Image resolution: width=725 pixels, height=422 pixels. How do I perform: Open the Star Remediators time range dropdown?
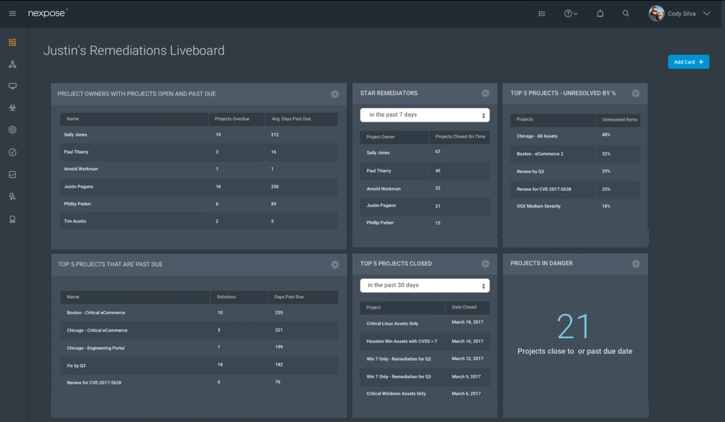point(424,114)
